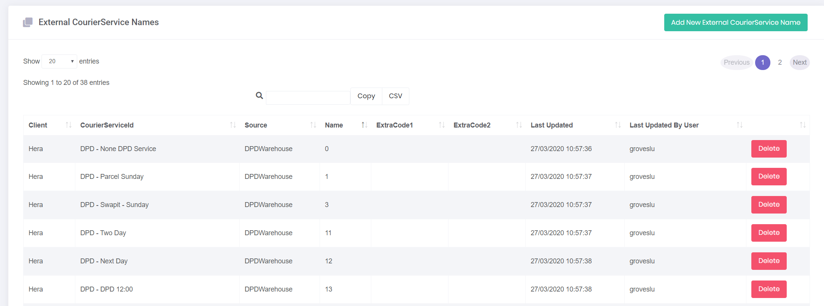The image size is (824, 306).
Task: Click the Last Updated header text
Action: (552, 125)
